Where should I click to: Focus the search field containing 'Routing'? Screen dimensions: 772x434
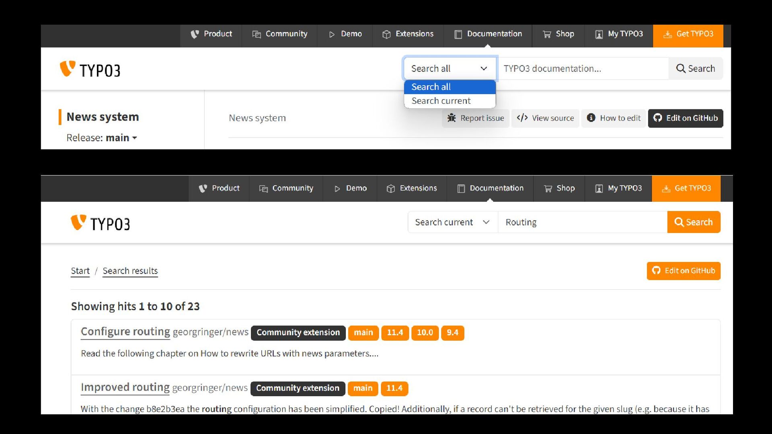(582, 222)
